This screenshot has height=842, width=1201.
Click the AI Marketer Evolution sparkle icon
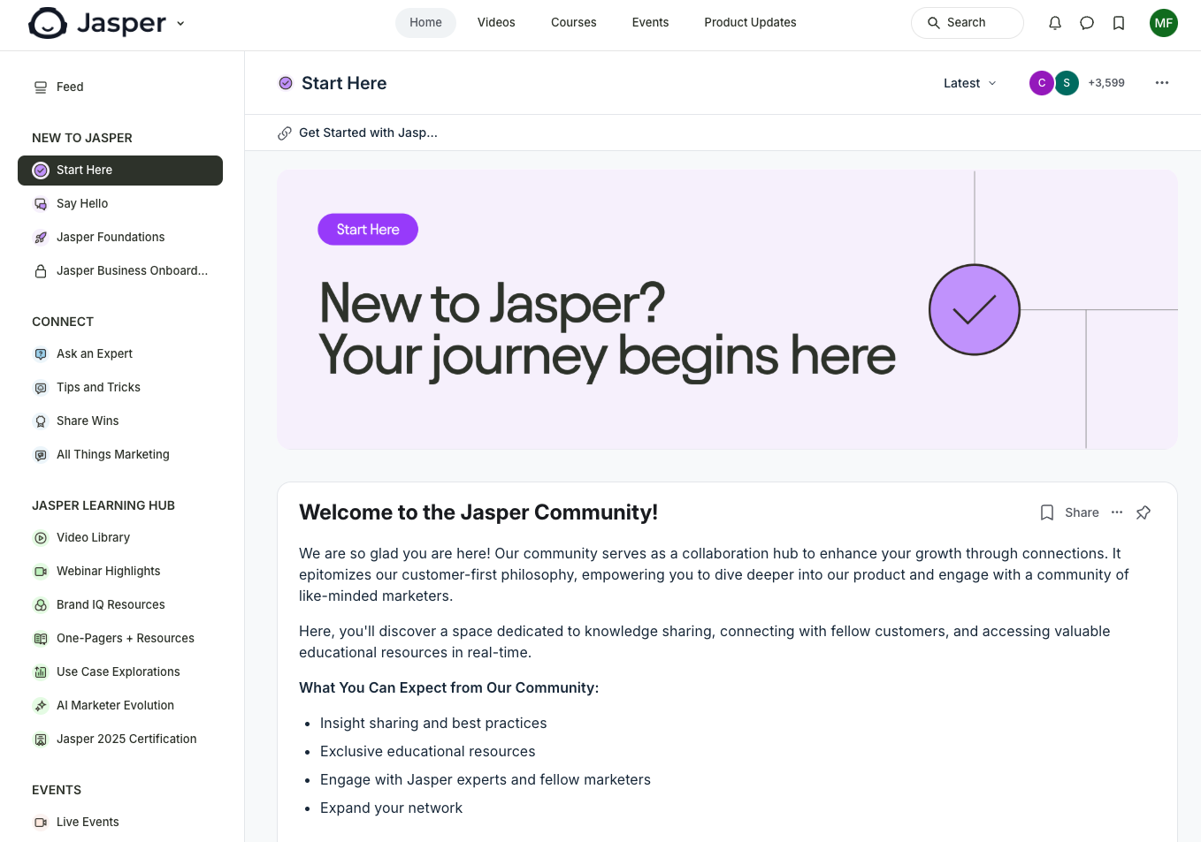tap(41, 706)
